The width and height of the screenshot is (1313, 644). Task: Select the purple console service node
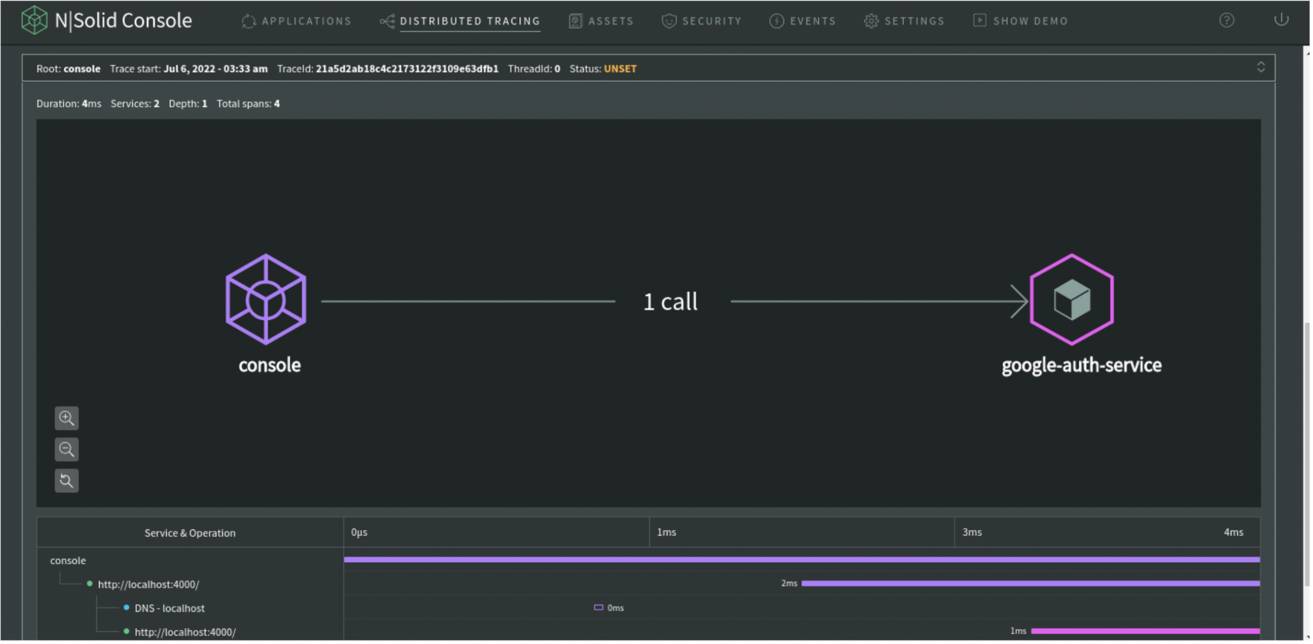click(x=266, y=300)
